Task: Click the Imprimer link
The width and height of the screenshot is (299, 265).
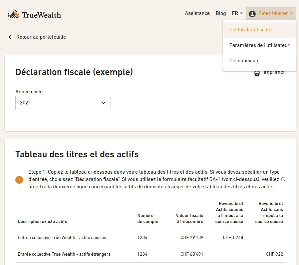Action: coord(274,72)
